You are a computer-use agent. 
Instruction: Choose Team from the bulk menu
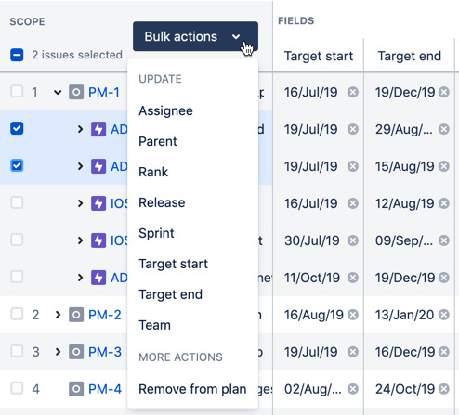192,325
